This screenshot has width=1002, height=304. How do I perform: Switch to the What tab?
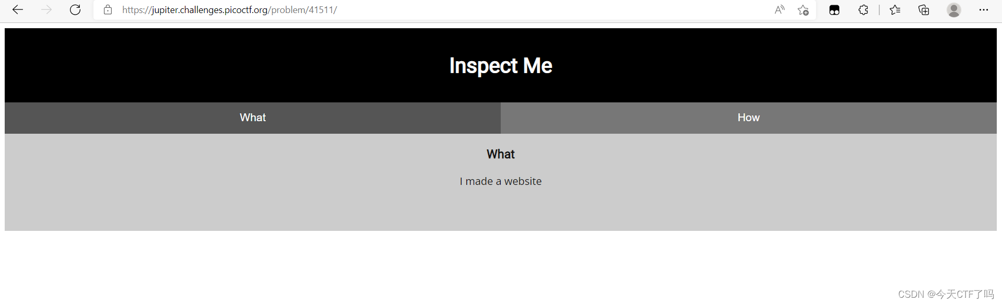point(252,118)
